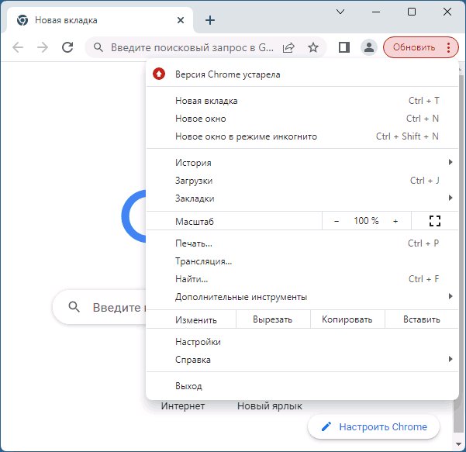Click the address bar search magnifier icon
Image resolution: width=466 pixels, height=452 pixels.
click(x=98, y=47)
